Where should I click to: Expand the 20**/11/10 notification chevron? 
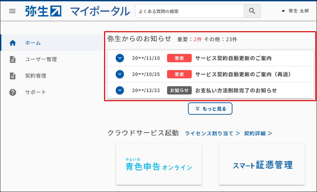point(119,58)
